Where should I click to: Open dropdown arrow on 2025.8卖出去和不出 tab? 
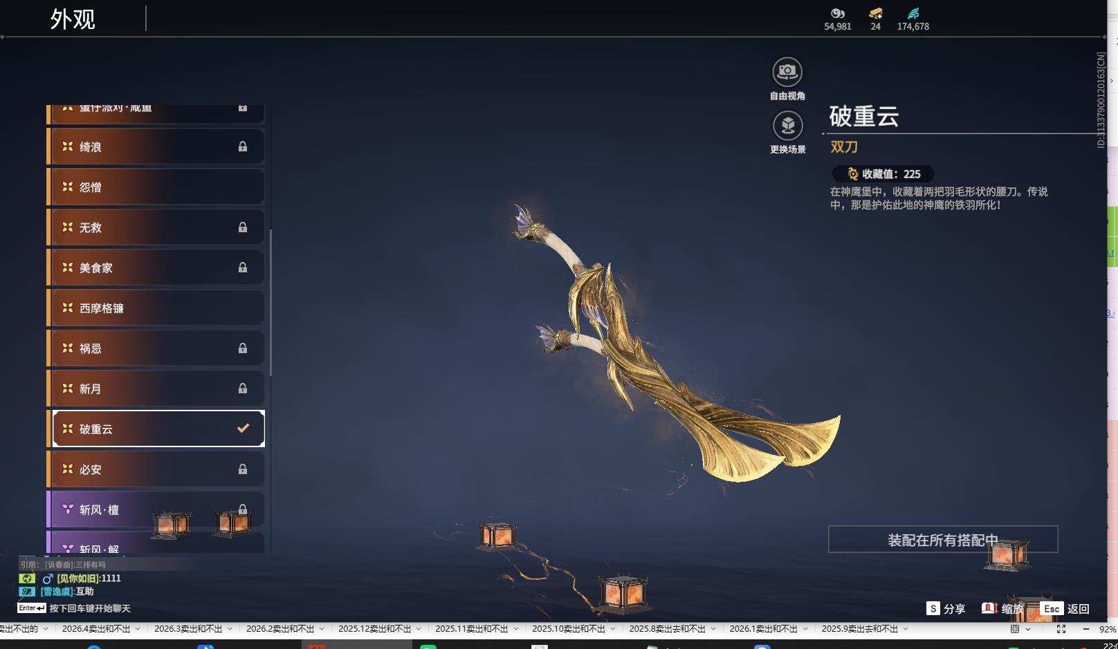point(713,629)
